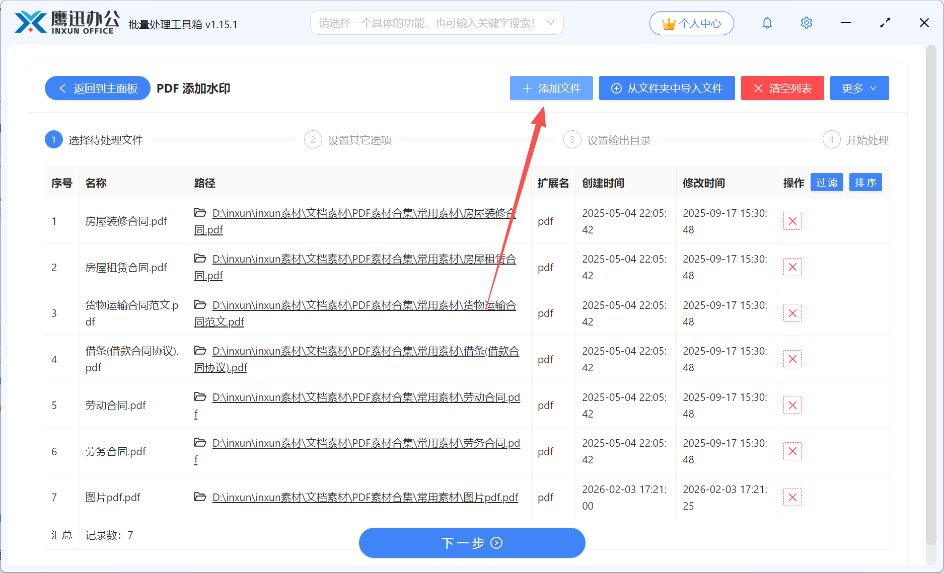
Task: Delete row 房屋装修合同.pdf with red X
Action: [792, 221]
